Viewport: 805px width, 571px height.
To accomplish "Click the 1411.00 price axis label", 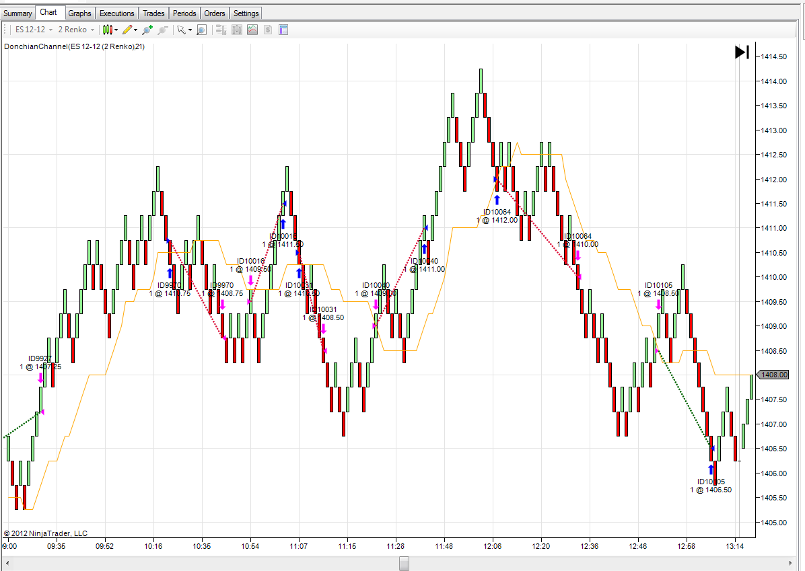I will pyautogui.click(x=773, y=228).
